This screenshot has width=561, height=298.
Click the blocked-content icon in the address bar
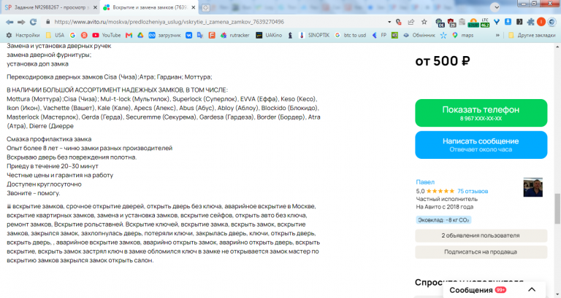[x=399, y=22]
